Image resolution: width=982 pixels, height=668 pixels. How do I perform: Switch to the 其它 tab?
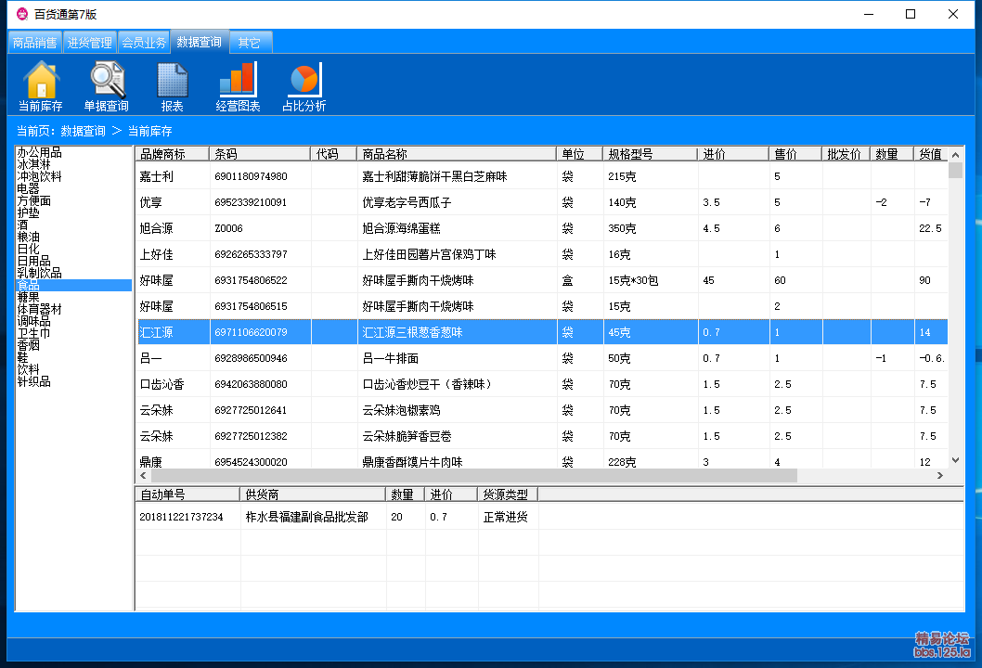250,43
